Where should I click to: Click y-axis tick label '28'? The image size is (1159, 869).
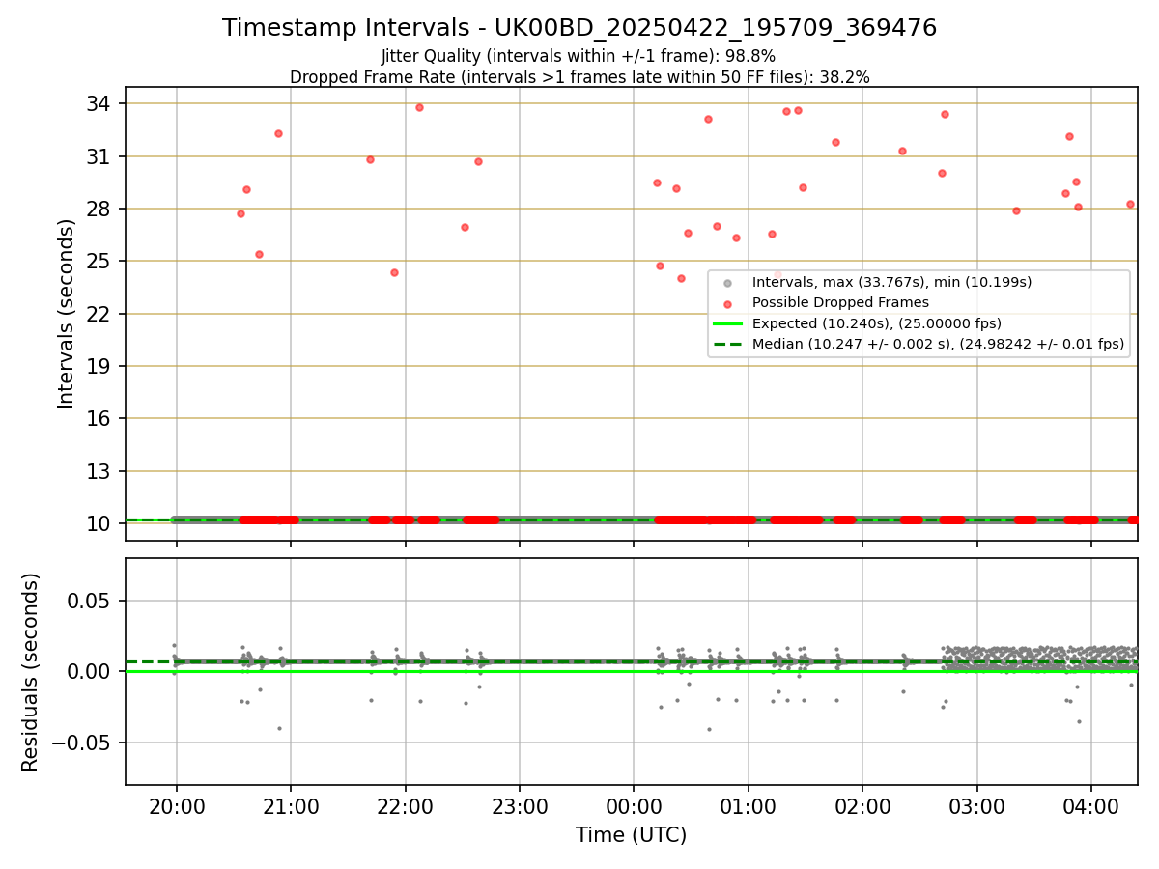tap(99, 209)
